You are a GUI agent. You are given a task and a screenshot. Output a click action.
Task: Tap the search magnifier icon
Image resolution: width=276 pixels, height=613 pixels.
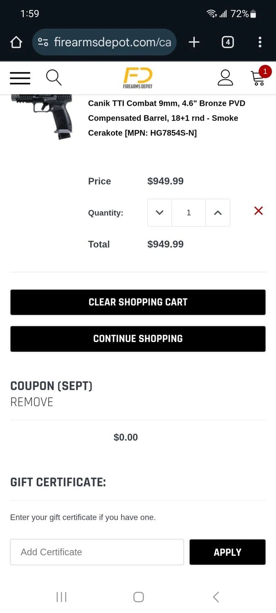click(x=54, y=78)
